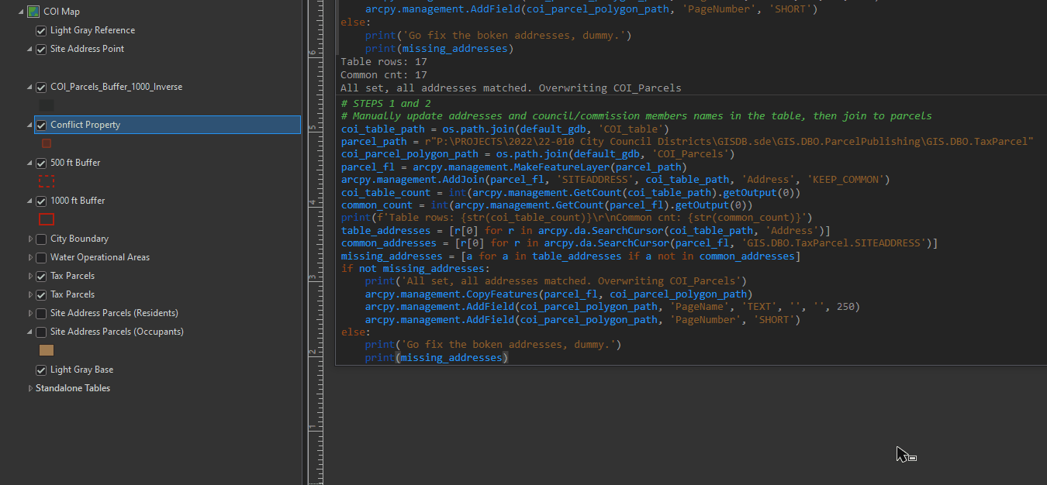Place cursor after final print(missing_addresses) in input

[510, 358]
